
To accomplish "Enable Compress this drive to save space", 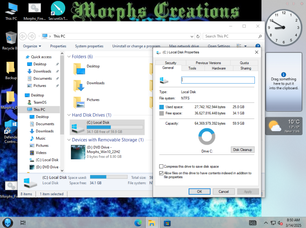I will coord(161,166).
